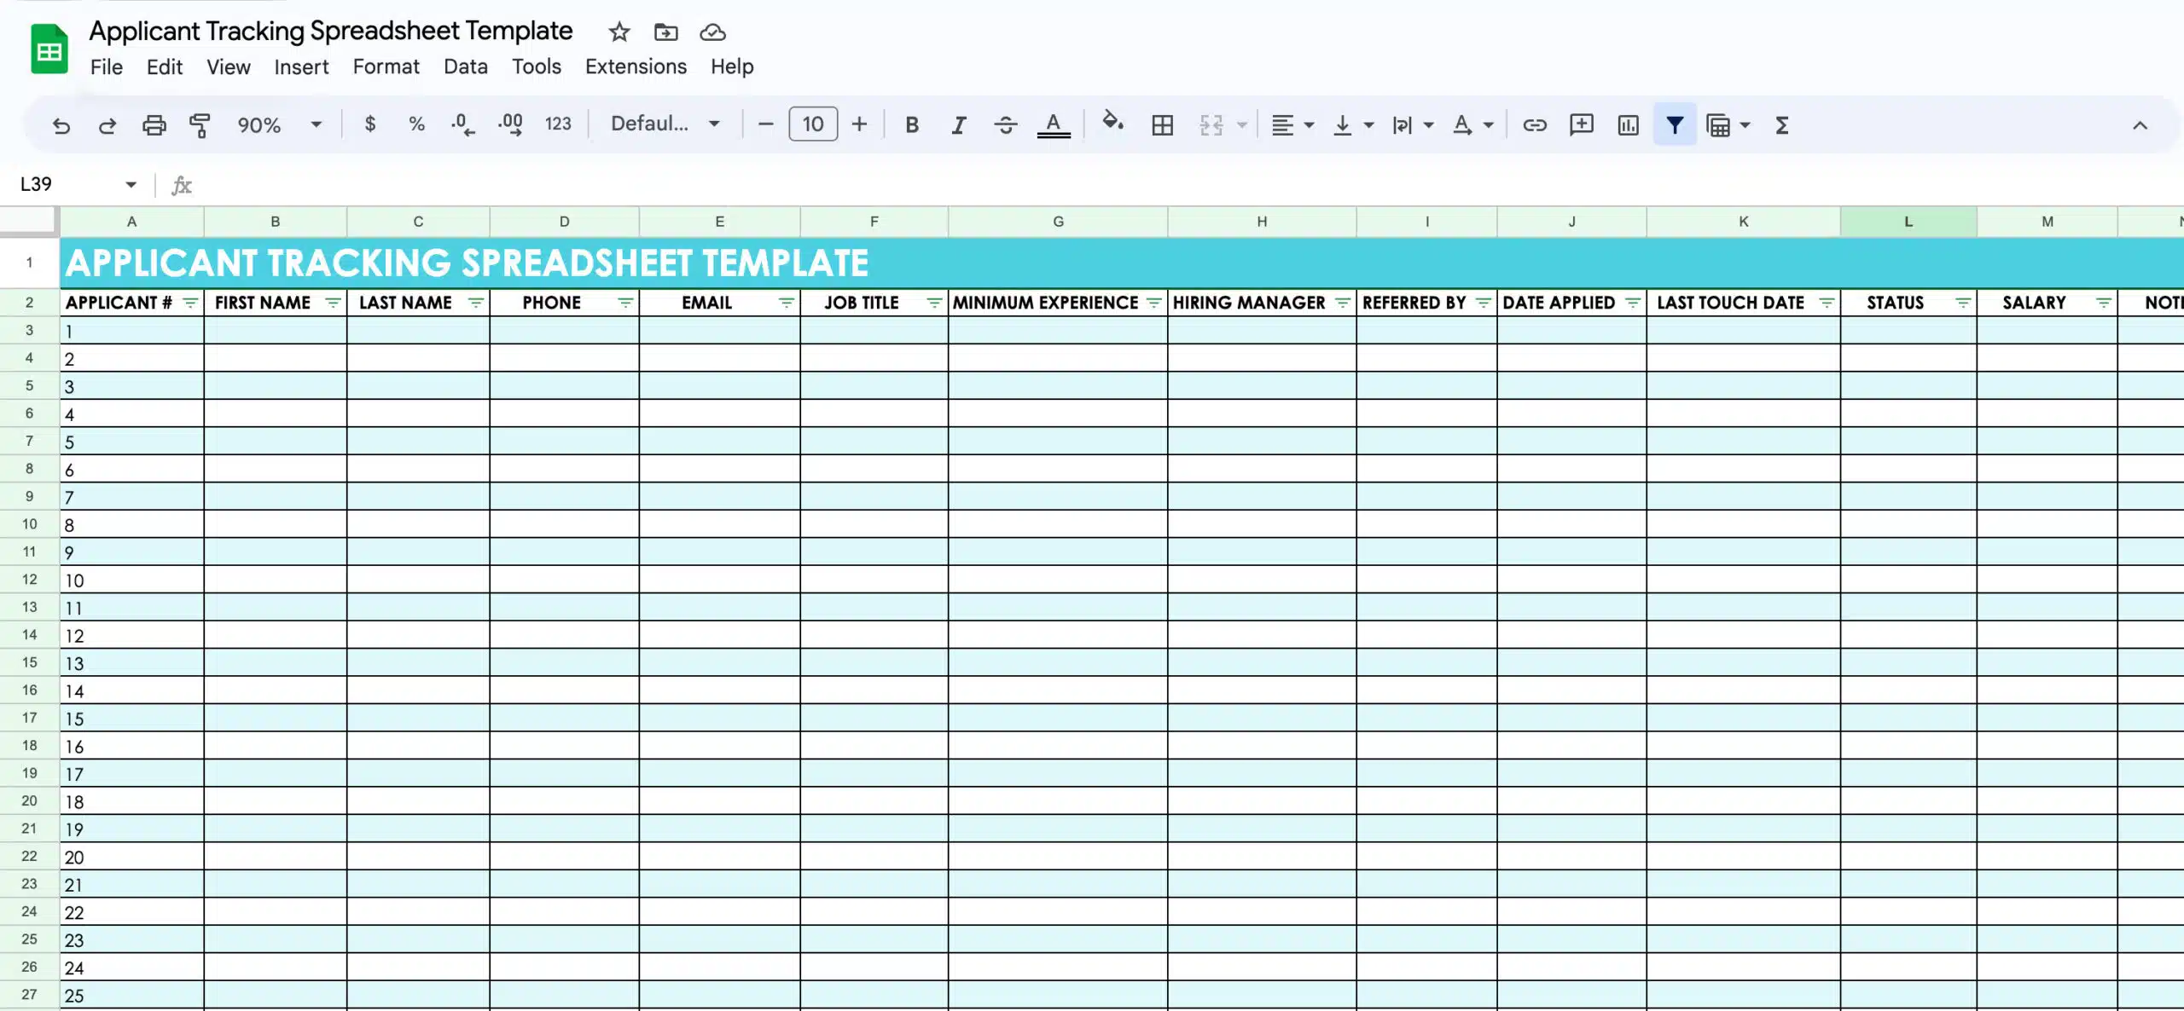This screenshot has height=1011, width=2184.
Task: Open the Extensions menu
Action: [x=636, y=66]
